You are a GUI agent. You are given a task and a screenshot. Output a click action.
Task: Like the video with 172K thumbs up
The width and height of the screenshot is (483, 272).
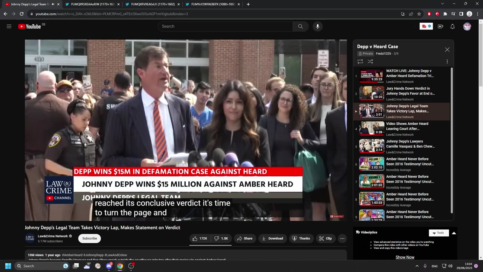coord(199,238)
